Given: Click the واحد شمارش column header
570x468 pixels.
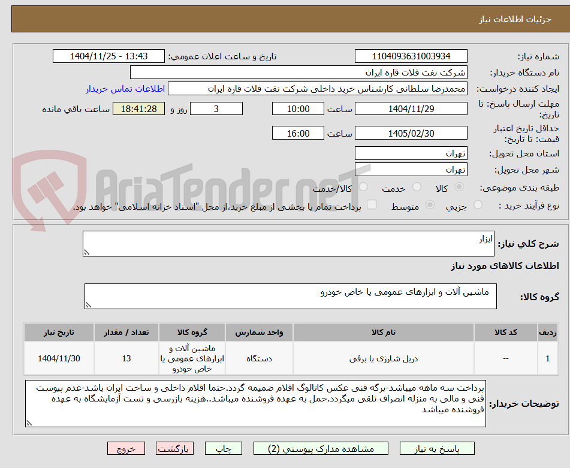Looking at the screenshot, I should click(x=259, y=332).
